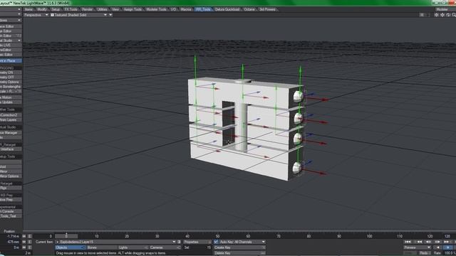Click frame 50 on the timeline
This screenshot has width=456, height=256.
[x=217, y=236]
